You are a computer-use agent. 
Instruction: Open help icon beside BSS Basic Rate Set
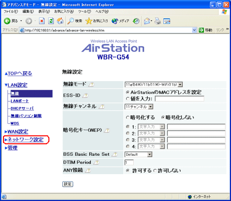[x=115, y=154]
